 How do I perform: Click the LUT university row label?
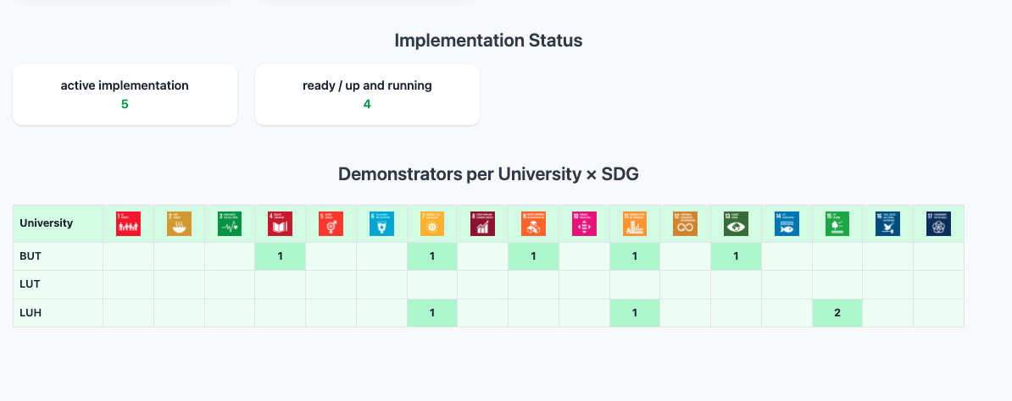pos(31,284)
